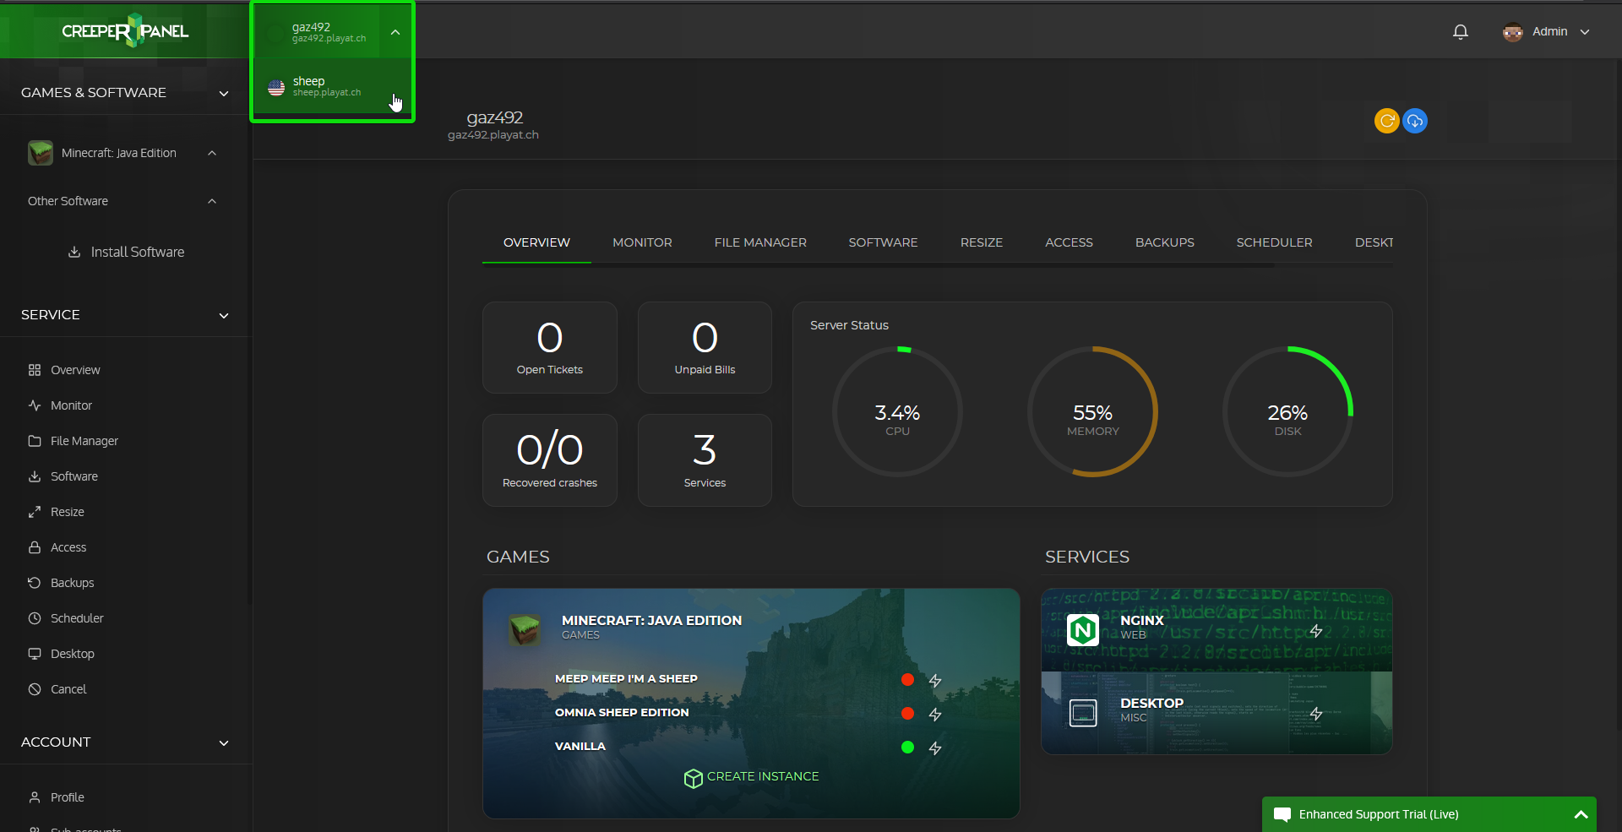Expand the Enhanced Support Trial chat
This screenshot has width=1622, height=832.
click(x=1581, y=814)
